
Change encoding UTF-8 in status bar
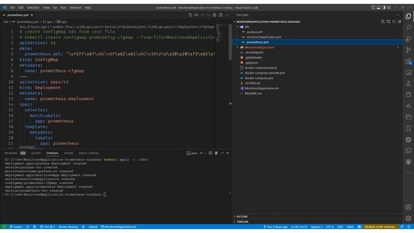(x=329, y=227)
